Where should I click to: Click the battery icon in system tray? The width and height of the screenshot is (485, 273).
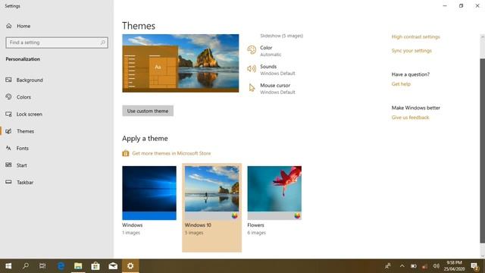click(x=413, y=266)
